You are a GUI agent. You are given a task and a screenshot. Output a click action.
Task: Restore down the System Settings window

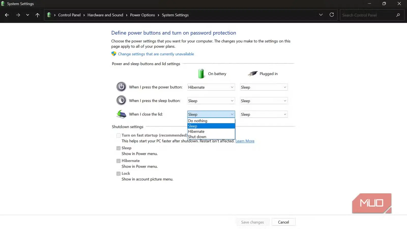click(x=384, y=4)
